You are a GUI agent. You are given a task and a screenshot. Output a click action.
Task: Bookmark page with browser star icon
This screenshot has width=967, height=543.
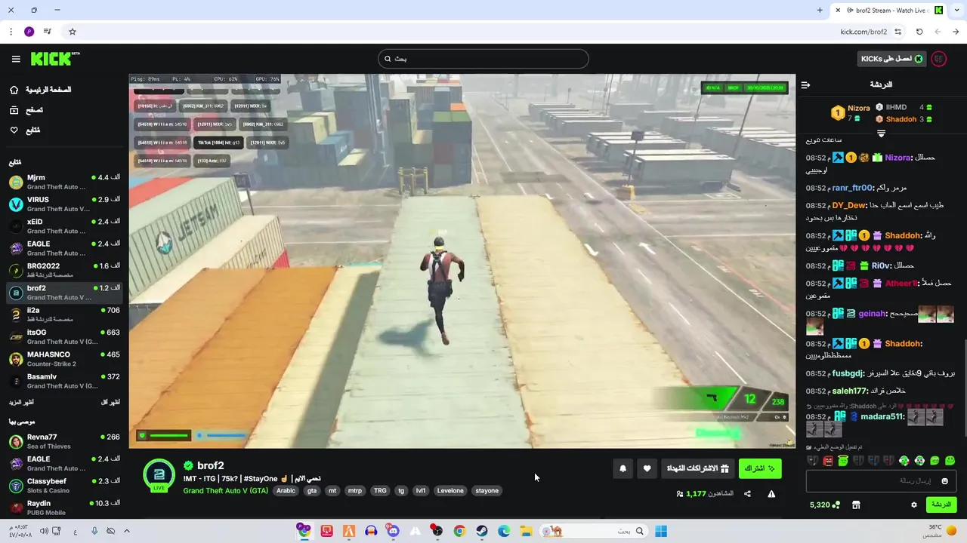(73, 32)
